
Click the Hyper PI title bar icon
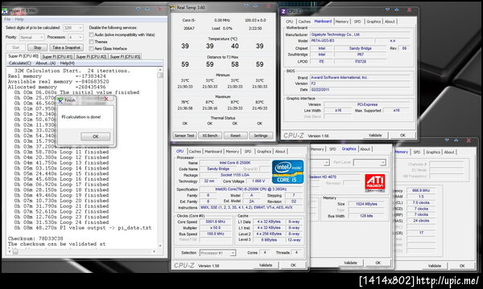point(5,11)
